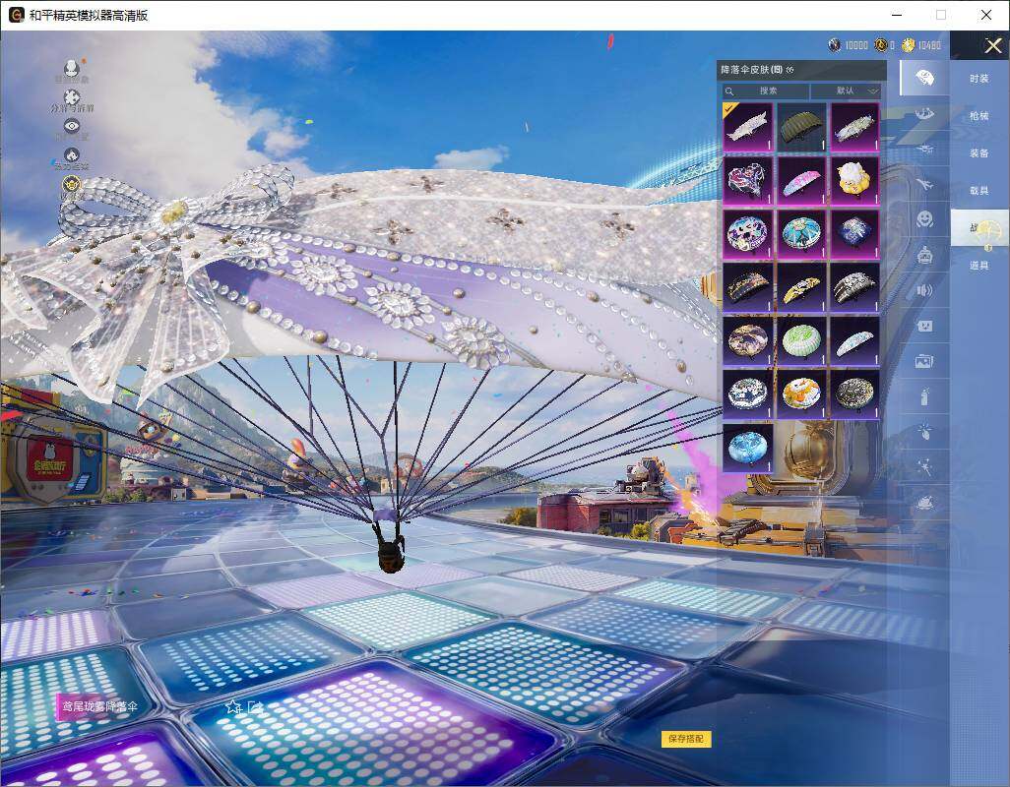The width and height of the screenshot is (1010, 787).
Task: Click the emulator logo in the title bar
Action: click(16, 15)
